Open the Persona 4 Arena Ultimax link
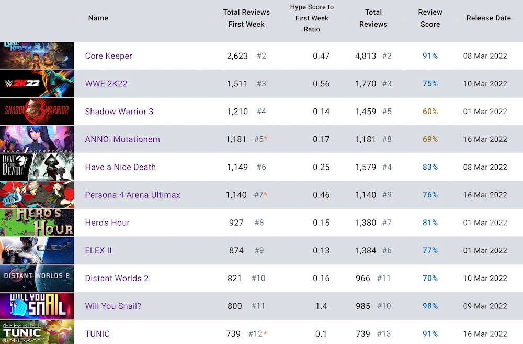The width and height of the screenshot is (523, 344). 133,195
